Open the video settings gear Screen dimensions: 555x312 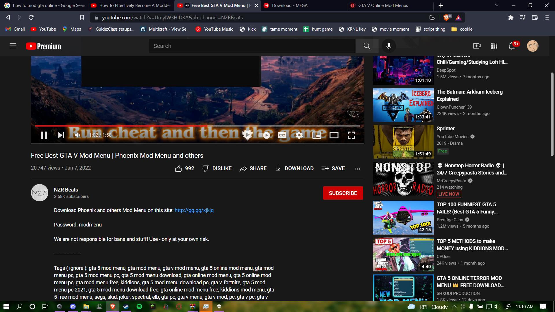(299, 135)
